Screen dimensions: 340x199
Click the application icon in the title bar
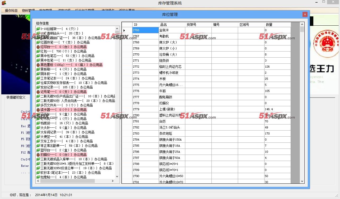[x=4, y=3]
